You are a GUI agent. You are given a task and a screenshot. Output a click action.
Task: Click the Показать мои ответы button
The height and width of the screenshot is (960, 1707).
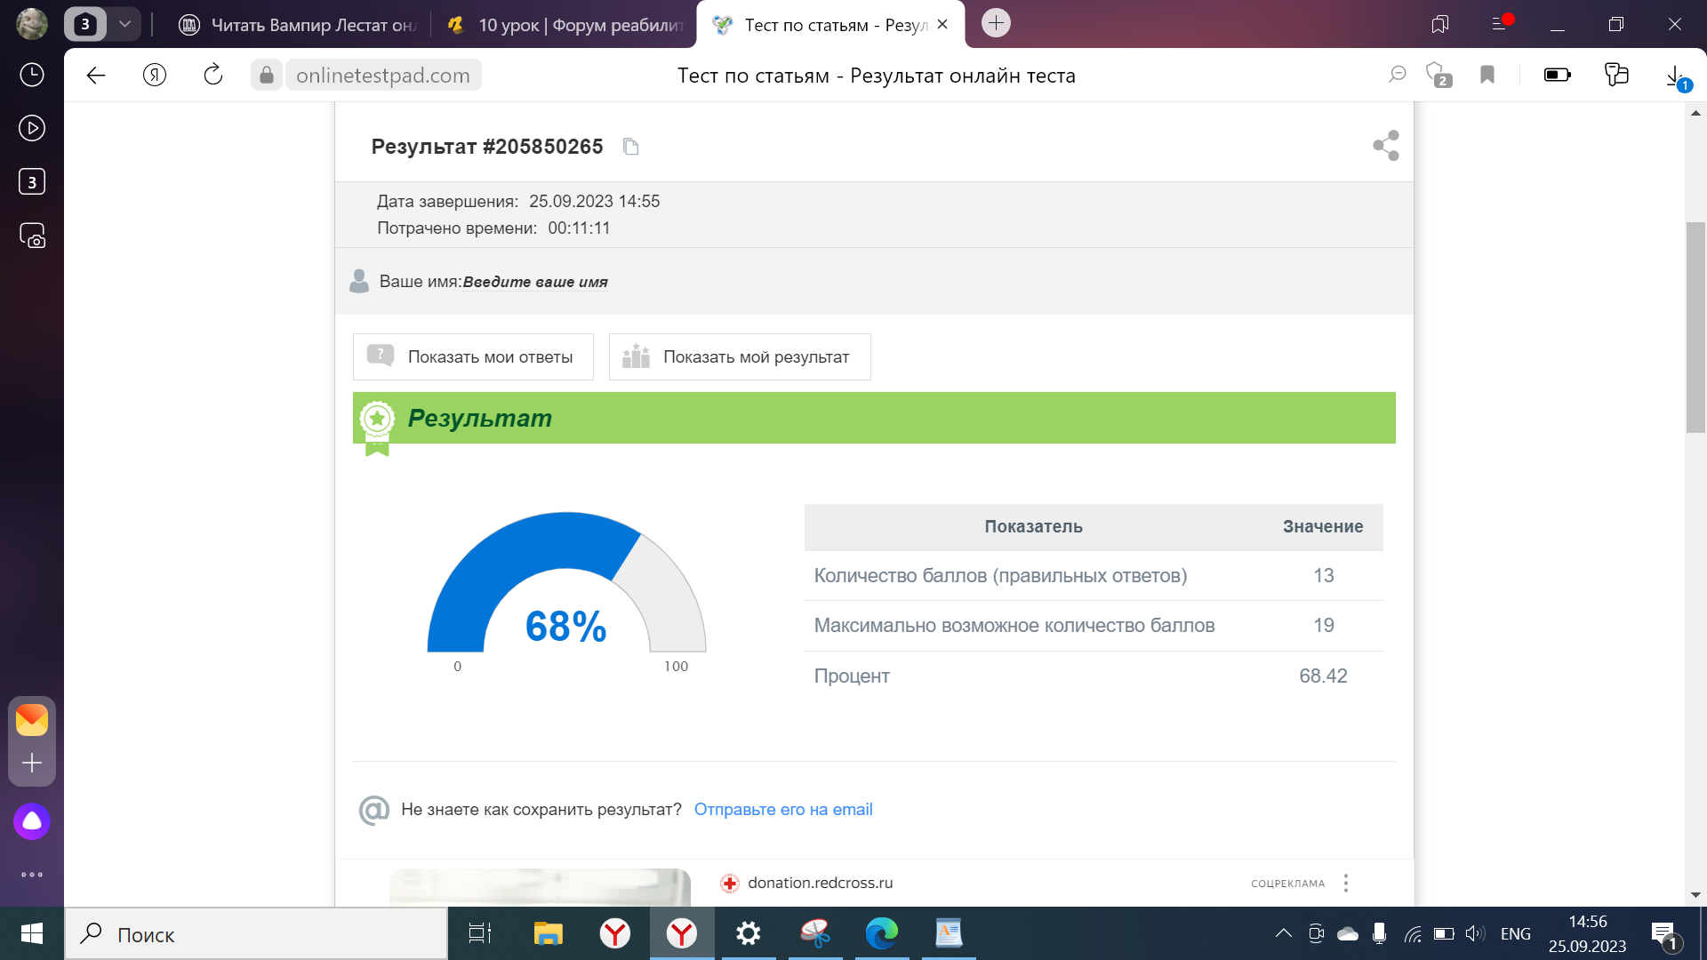pyautogui.click(x=473, y=357)
